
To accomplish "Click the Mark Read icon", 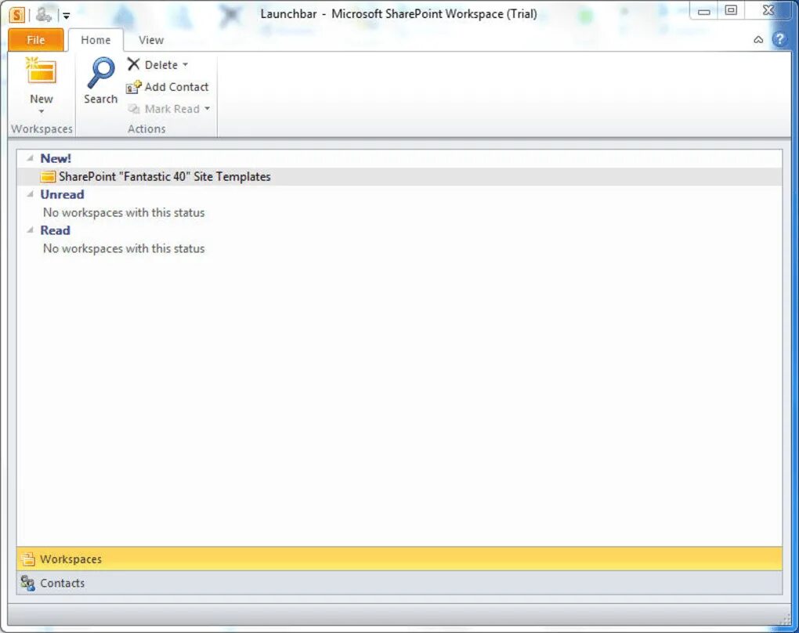I will 133,109.
